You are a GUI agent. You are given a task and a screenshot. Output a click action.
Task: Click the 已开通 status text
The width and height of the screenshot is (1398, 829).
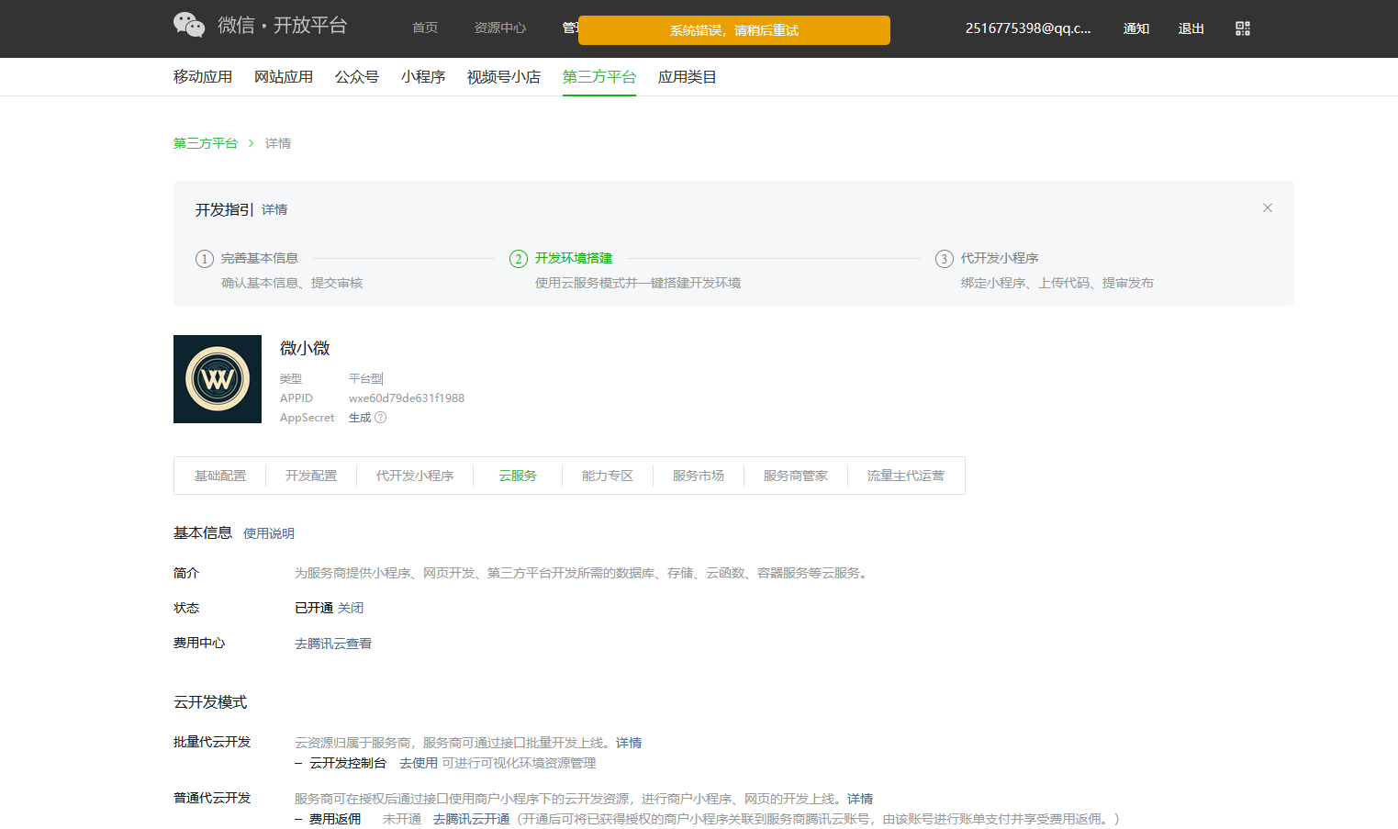(314, 608)
